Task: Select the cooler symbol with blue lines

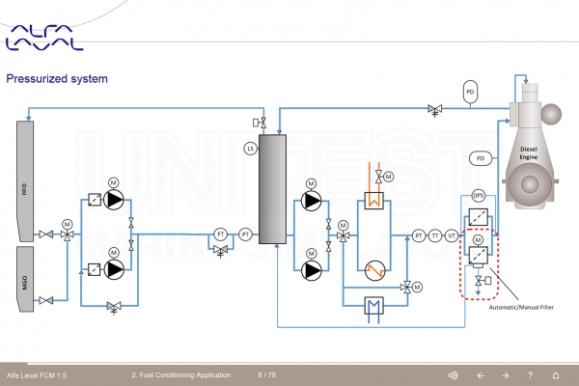Action: 373,306
